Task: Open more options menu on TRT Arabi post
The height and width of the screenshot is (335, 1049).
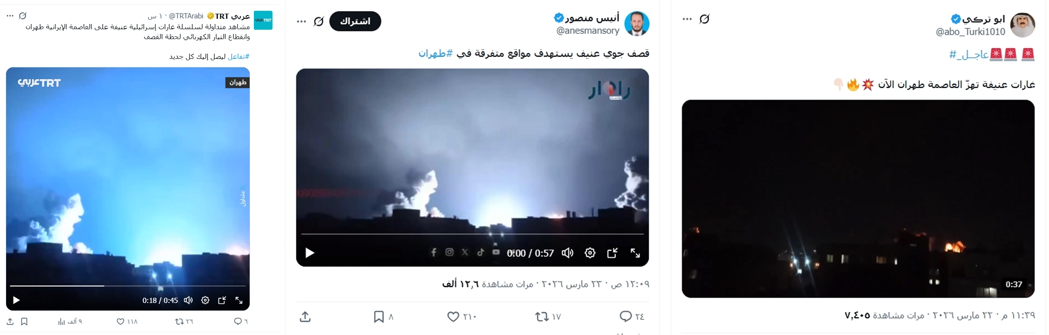Action: 10,16
